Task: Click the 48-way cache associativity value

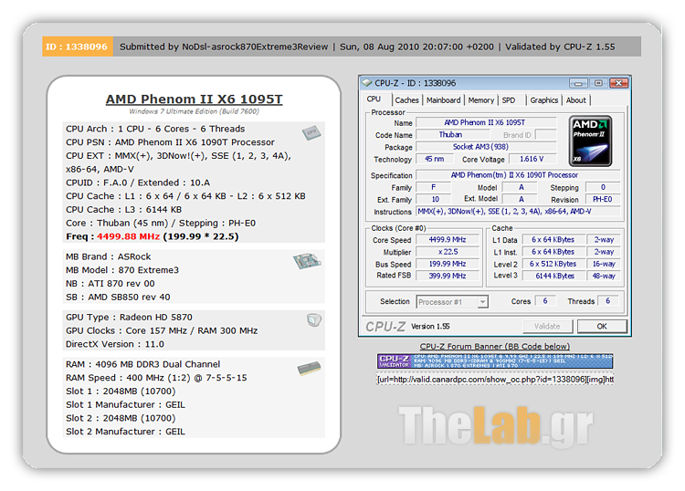Action: [604, 276]
